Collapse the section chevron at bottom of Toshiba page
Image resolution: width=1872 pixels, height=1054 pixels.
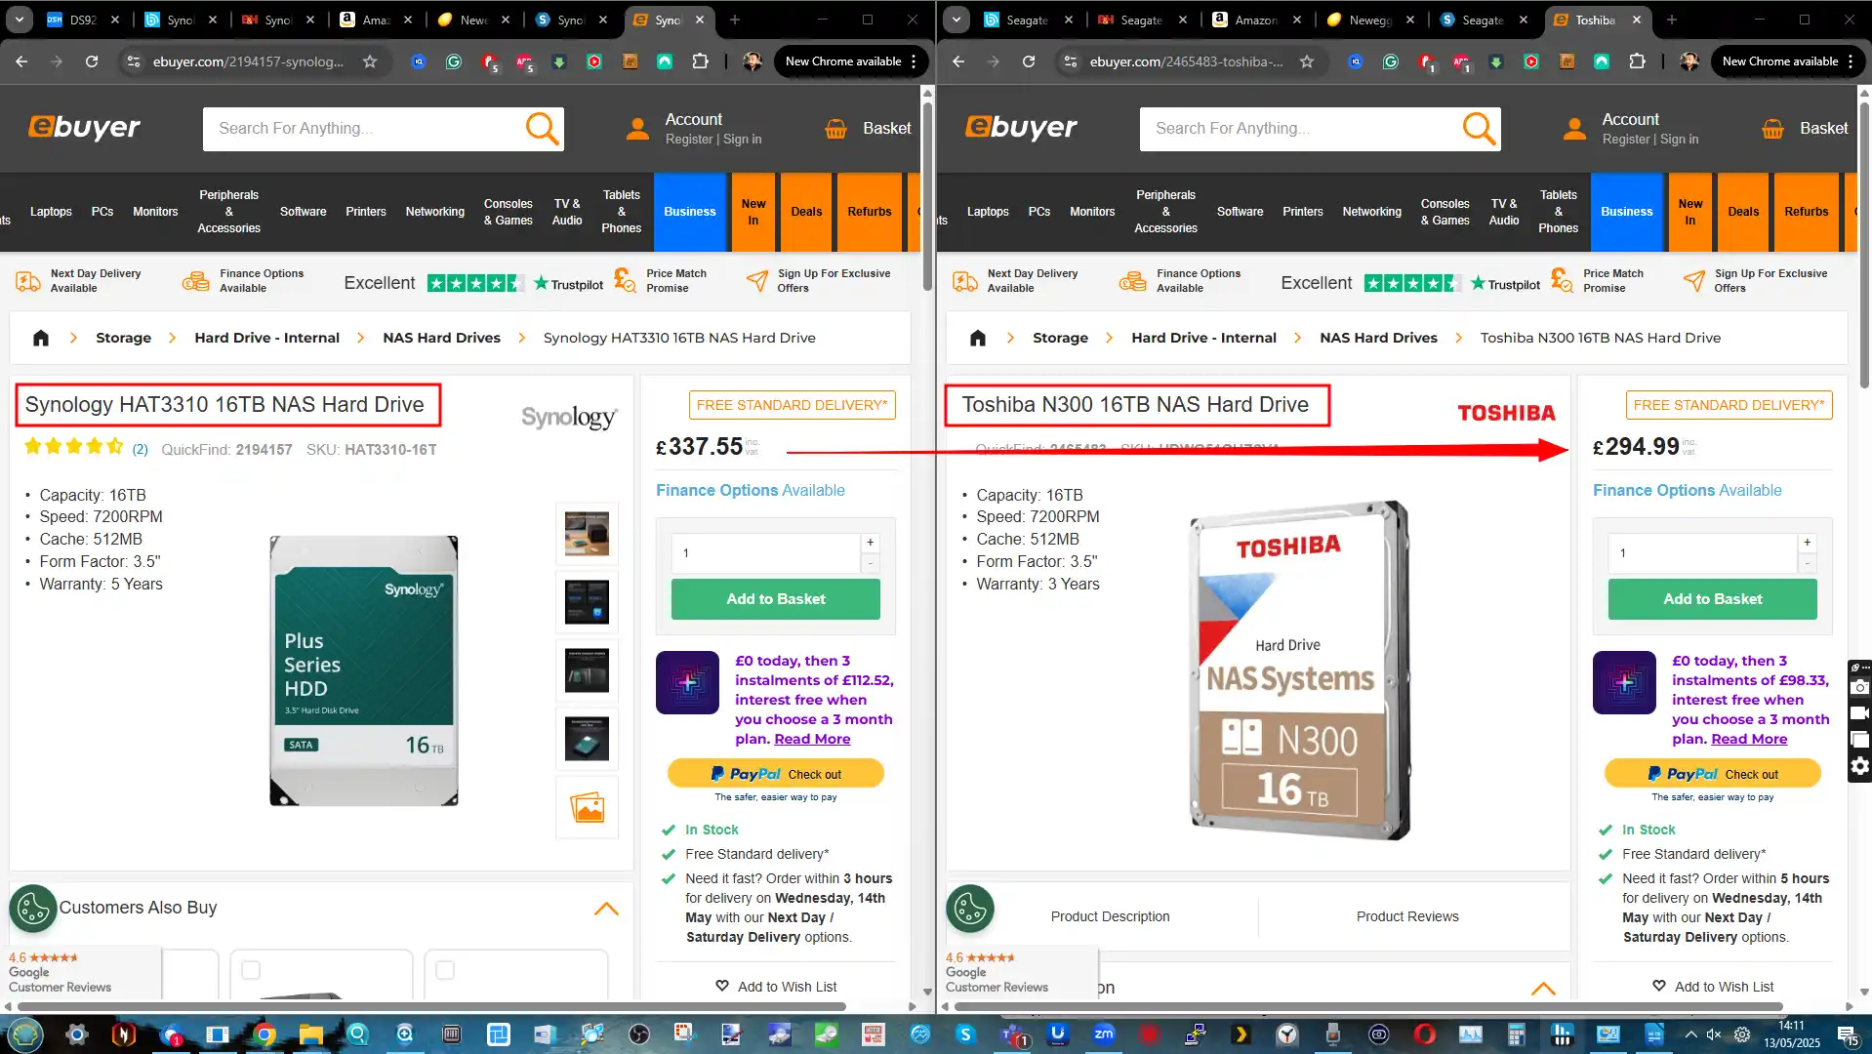tap(1543, 988)
